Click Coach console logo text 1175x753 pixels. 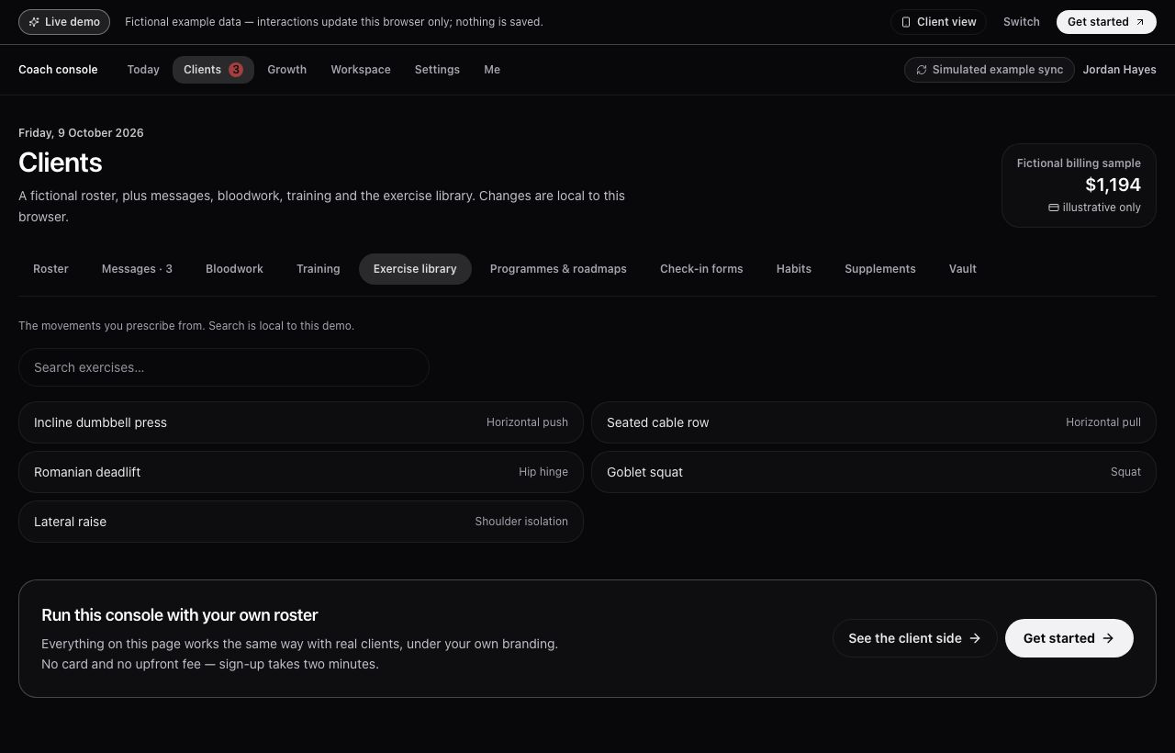(x=58, y=70)
